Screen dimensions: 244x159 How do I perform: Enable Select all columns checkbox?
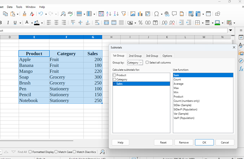pos(147,63)
